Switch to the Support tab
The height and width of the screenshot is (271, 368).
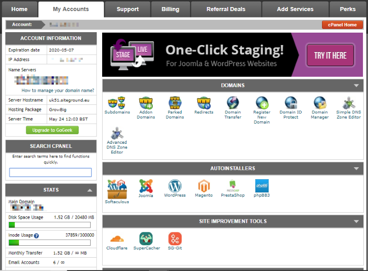click(128, 9)
